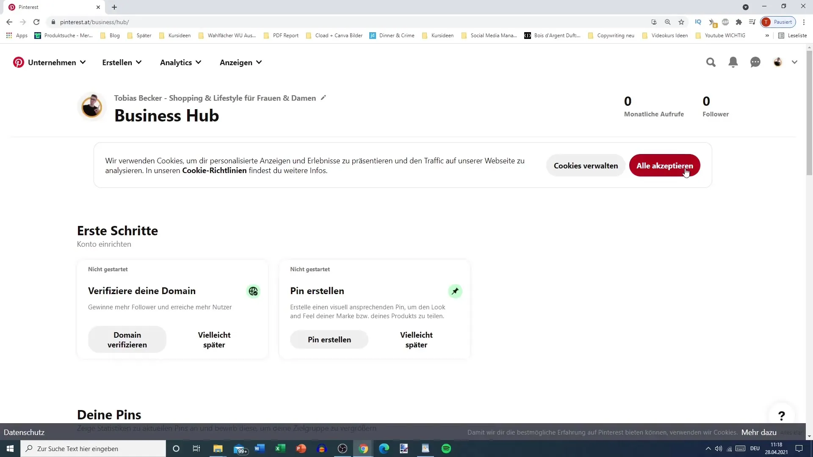The height and width of the screenshot is (457, 813).
Task: Click Spotify icon in taskbar
Action: pos(447,449)
